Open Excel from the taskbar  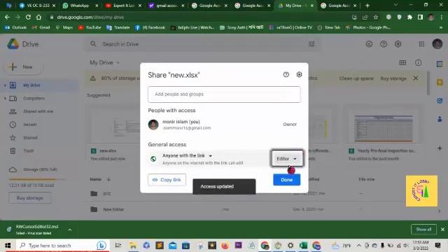[x=303, y=246]
